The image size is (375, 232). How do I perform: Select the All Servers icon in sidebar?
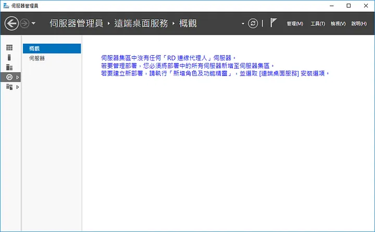(9, 68)
